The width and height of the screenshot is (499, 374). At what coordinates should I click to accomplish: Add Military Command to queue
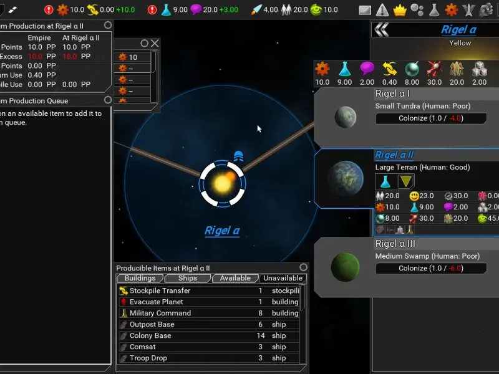(x=209, y=314)
